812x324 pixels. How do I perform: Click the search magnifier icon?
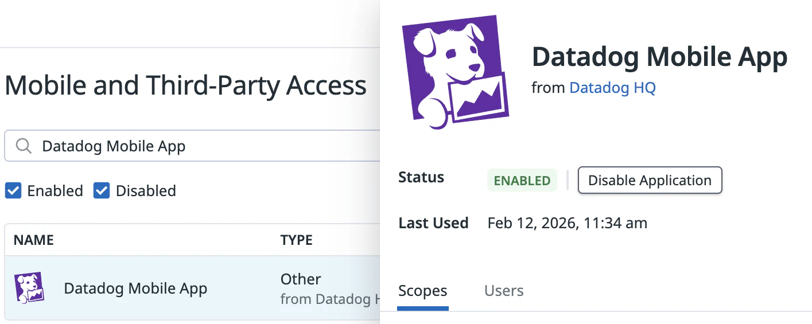[24, 146]
